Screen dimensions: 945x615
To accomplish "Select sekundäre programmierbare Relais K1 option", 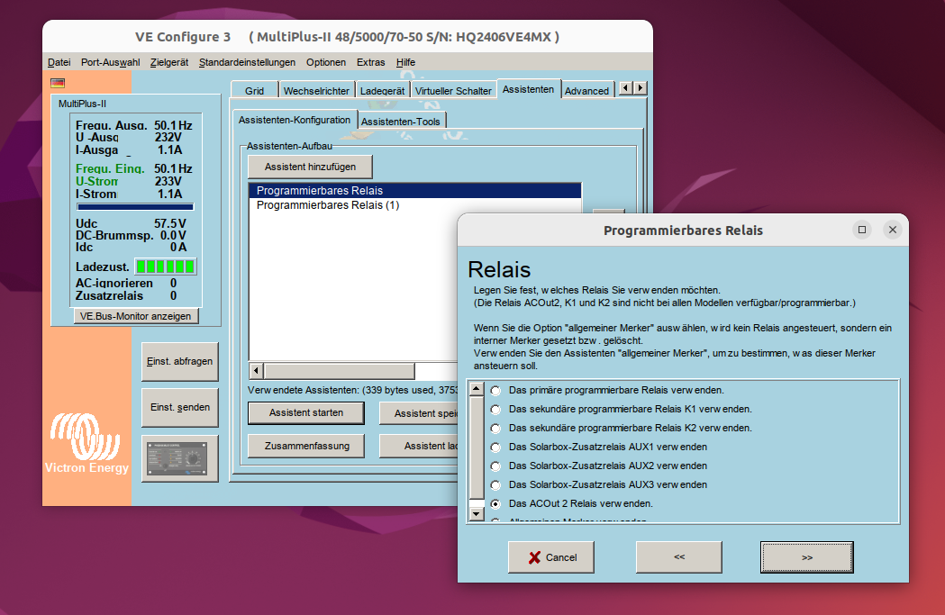I will tap(495, 409).
